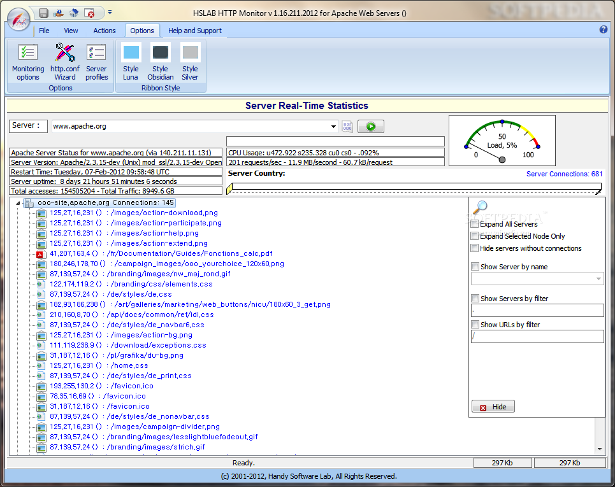Screen dimensions: 615x487
Task: Open the quick access toolbar customize arrow
Action: tap(110, 13)
